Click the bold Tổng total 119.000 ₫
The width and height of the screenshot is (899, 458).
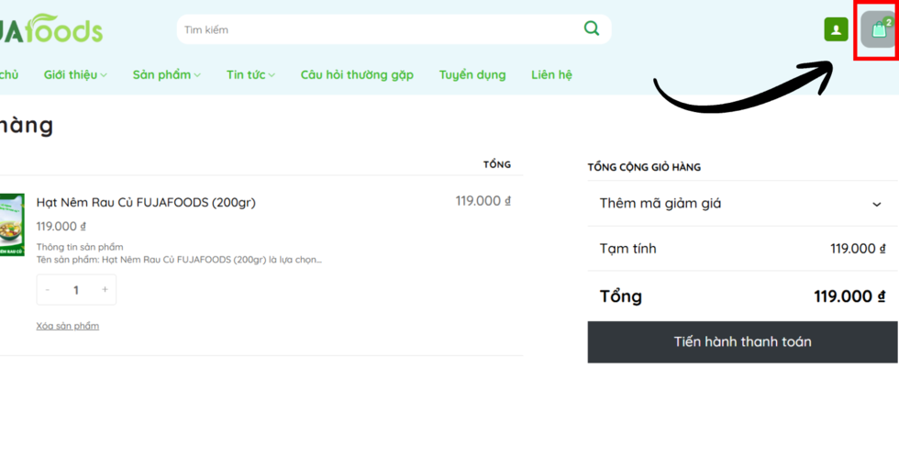(850, 296)
